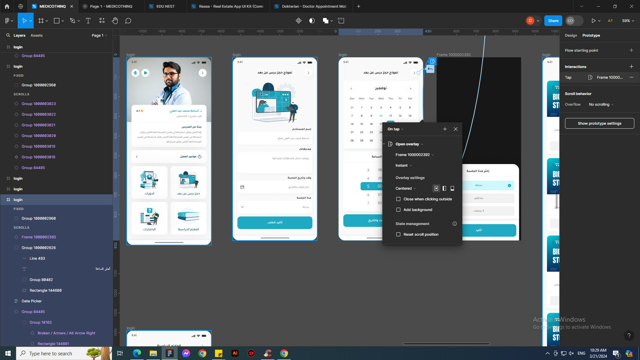Go to Figma home icon
The height and width of the screenshot is (360, 640).
7,6
